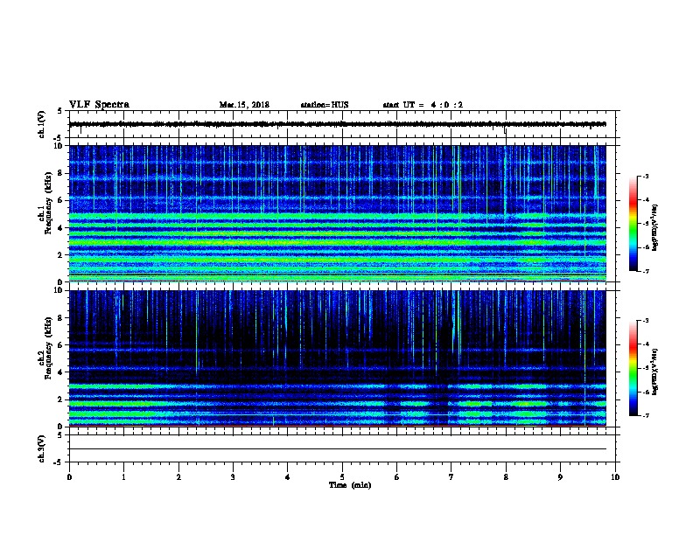Click the lower ch.2 color scale bar

[633, 368]
